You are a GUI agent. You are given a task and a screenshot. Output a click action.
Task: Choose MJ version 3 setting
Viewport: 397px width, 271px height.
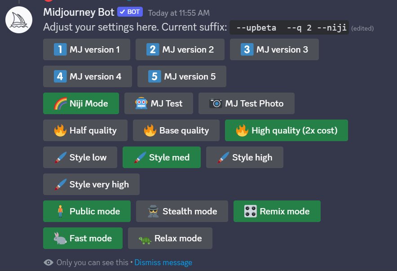tap(274, 49)
